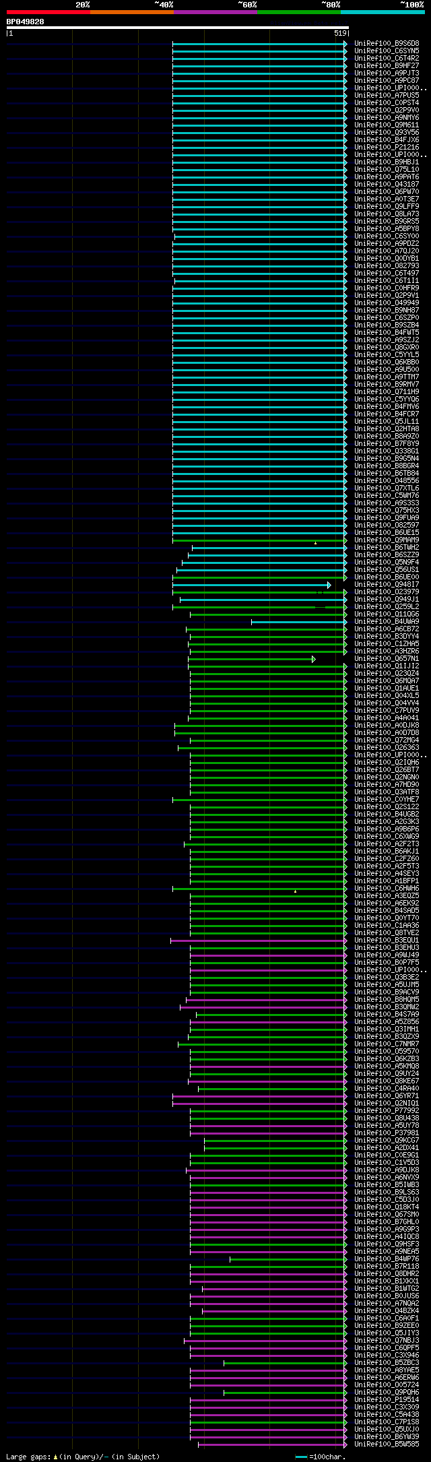Choose the UniRef100_C0YHE7 label
431x1462 pixels.
click(x=387, y=799)
